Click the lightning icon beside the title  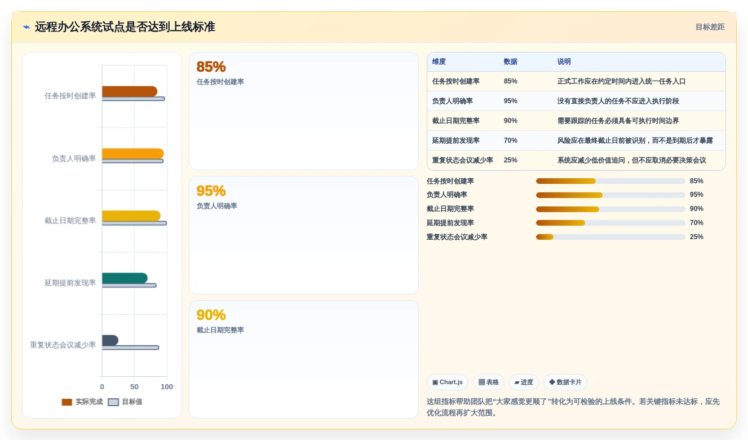tap(26, 27)
